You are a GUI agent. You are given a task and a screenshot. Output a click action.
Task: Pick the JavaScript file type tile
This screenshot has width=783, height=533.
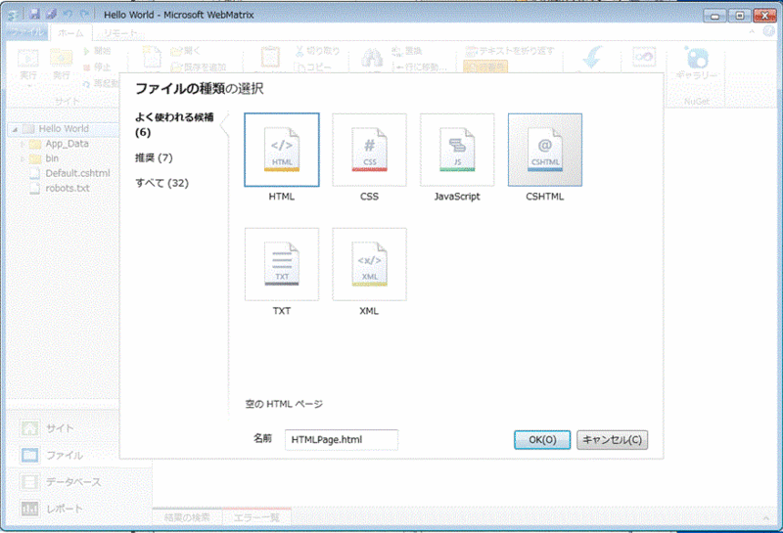coord(457,150)
